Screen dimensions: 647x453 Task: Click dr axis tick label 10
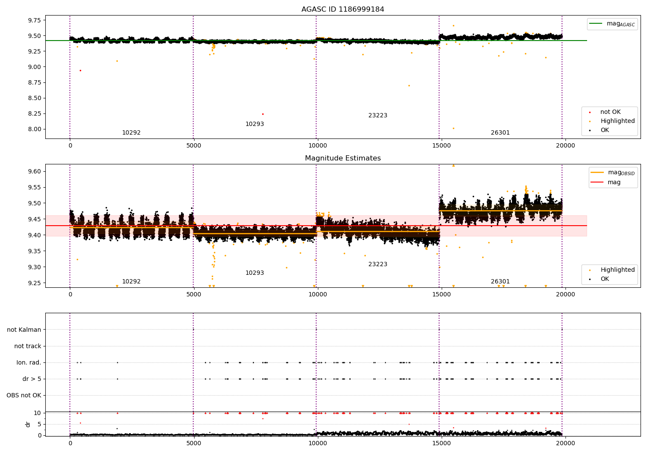38,413
